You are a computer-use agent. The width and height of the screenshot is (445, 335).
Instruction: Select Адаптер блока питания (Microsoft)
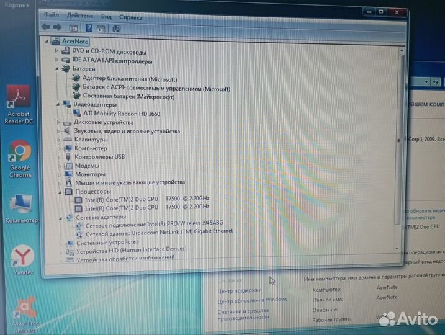tap(130, 79)
